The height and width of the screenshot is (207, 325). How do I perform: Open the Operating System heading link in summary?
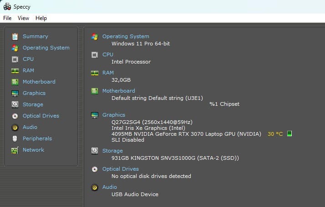tap(126, 36)
